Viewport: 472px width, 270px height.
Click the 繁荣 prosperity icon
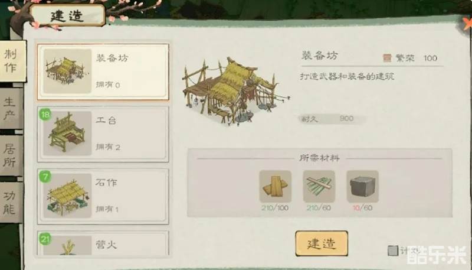click(x=387, y=58)
